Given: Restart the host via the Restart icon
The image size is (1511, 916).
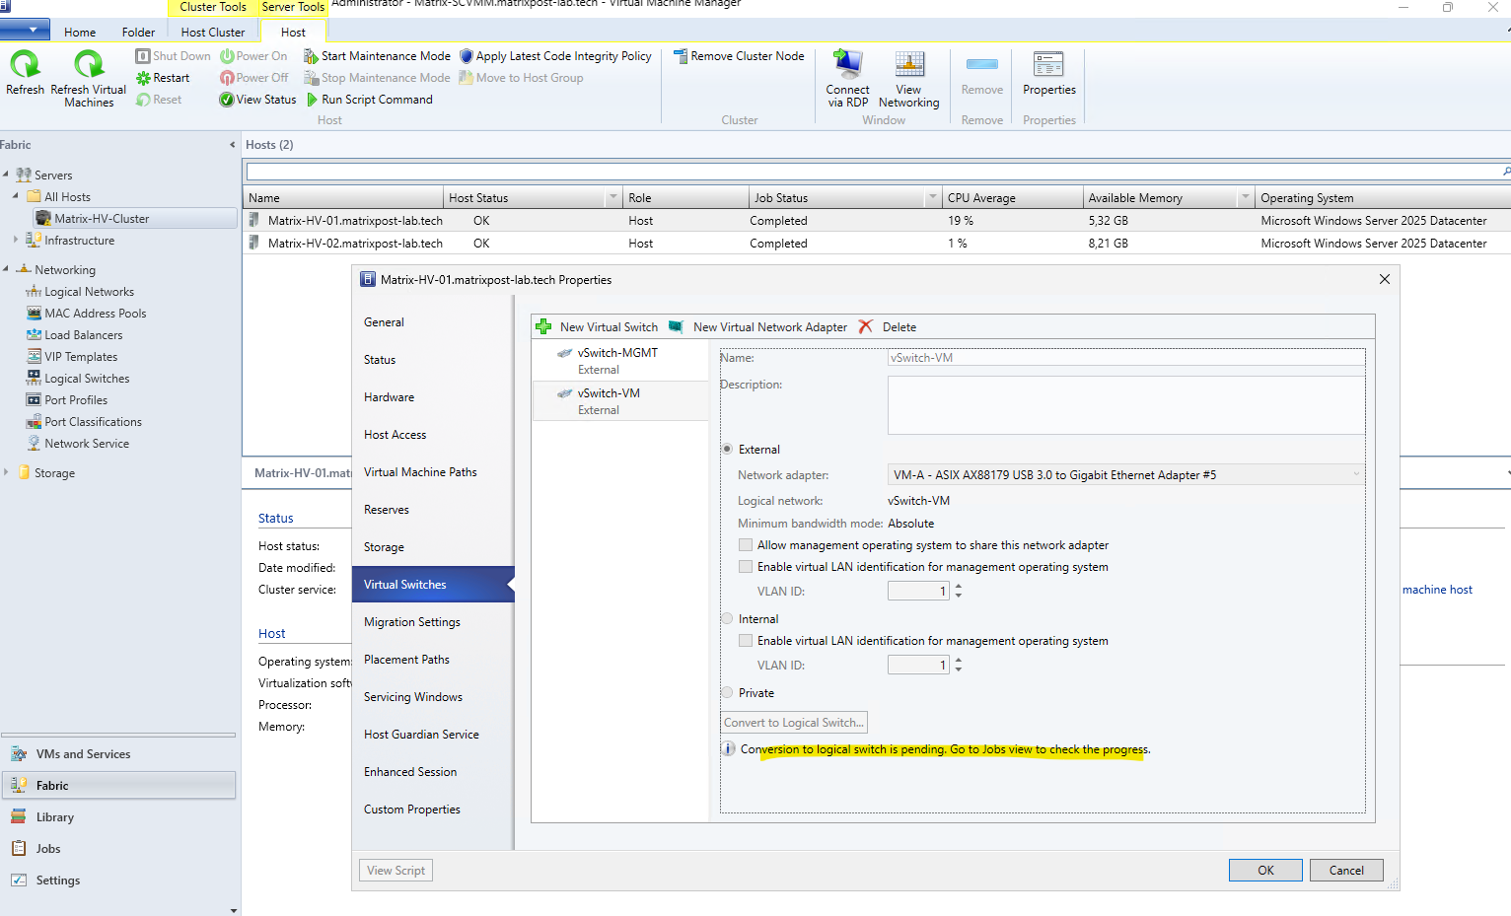Looking at the screenshot, I should pyautogui.click(x=163, y=78).
